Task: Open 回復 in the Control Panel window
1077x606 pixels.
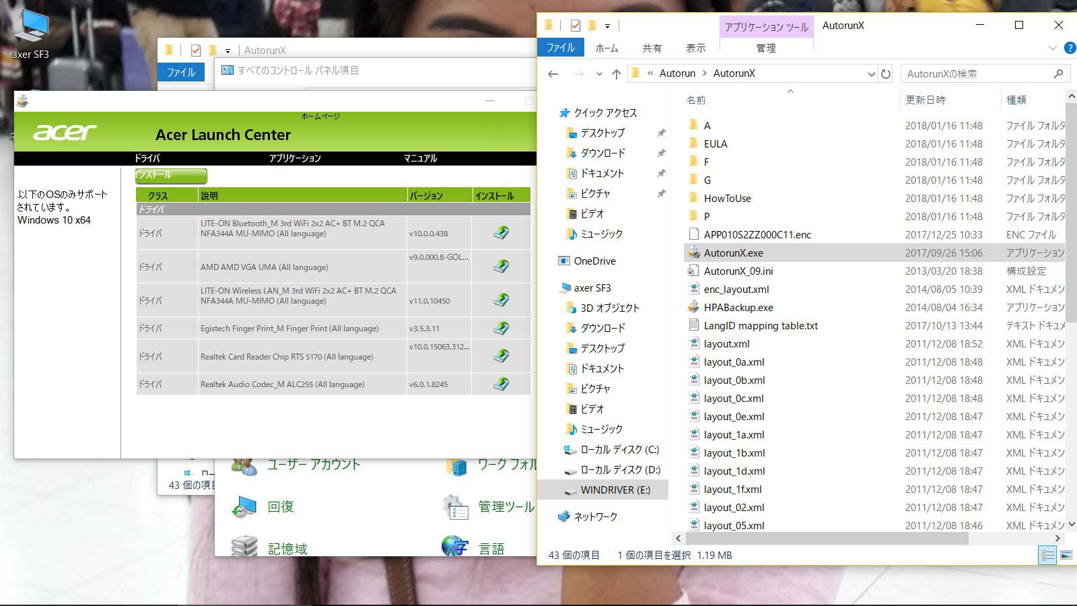Action: [x=263, y=506]
